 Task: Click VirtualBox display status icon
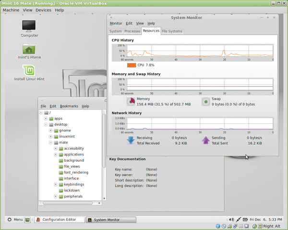[x=247, y=226]
